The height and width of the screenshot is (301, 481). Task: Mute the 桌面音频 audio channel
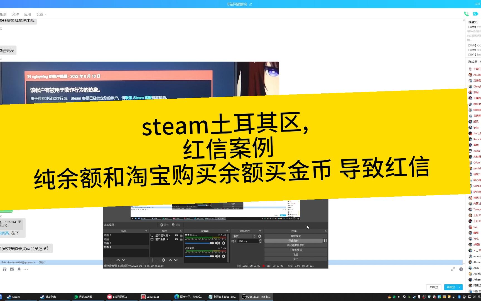(217, 256)
